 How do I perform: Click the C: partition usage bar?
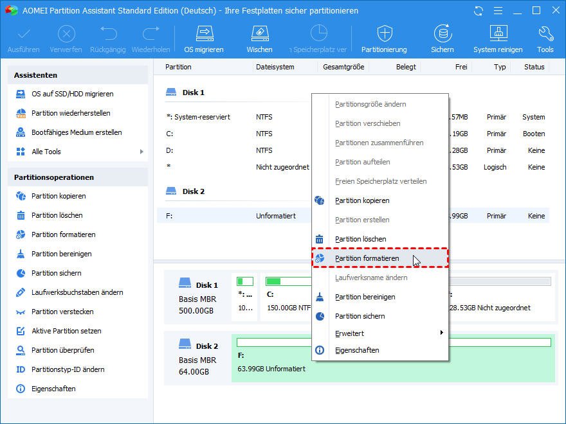point(288,281)
